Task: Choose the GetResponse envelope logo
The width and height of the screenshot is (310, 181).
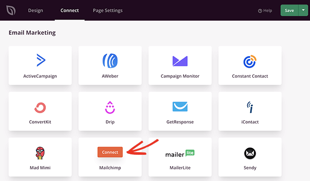Action: [x=180, y=107]
